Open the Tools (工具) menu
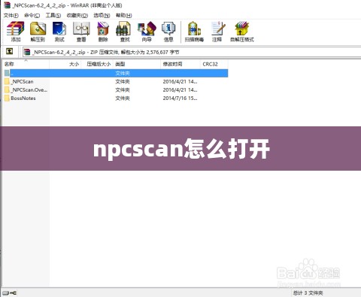Image resolution: width=361 pixels, height=297 pixels. (53, 15)
